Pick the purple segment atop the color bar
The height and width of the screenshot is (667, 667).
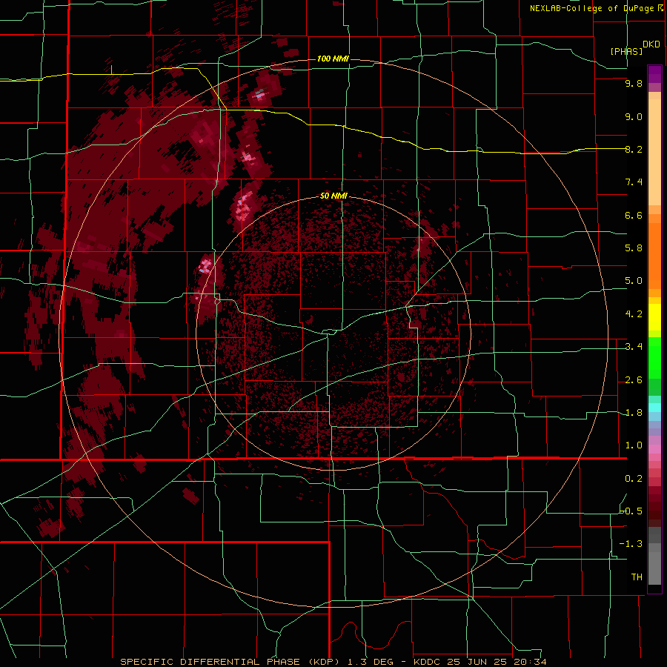point(654,74)
